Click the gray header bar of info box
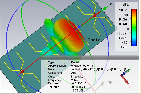Screen dimensions: 141x94 tap(90, 58)
